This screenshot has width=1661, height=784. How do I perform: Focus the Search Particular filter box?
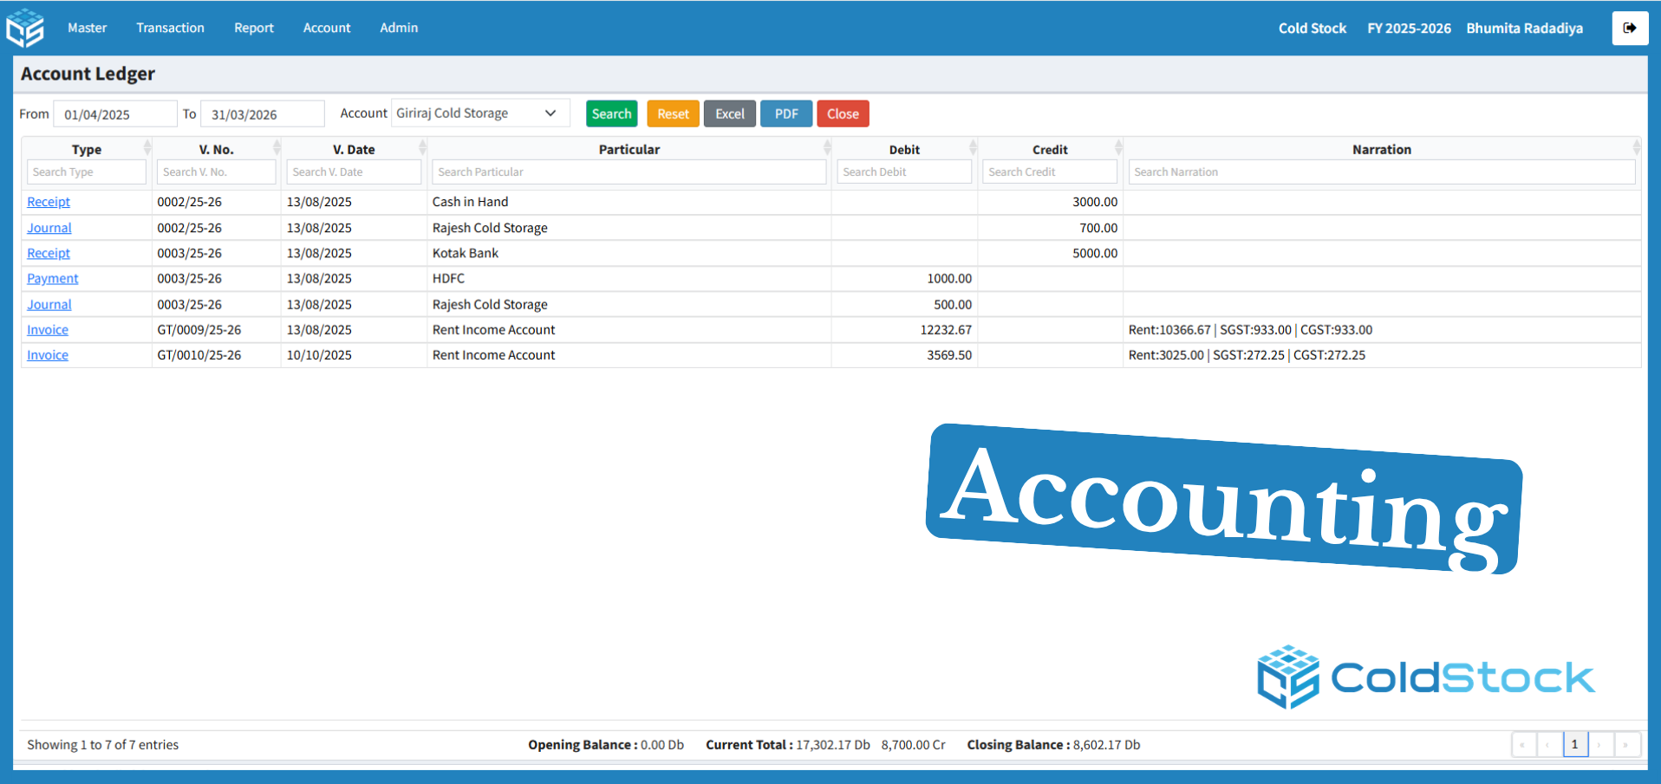pos(629,172)
